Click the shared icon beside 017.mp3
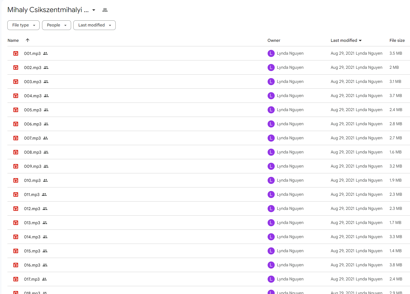Viewport: 410px width, 294px height. (x=44, y=279)
